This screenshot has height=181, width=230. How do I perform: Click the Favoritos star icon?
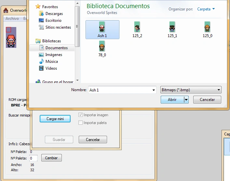[x=38, y=7]
